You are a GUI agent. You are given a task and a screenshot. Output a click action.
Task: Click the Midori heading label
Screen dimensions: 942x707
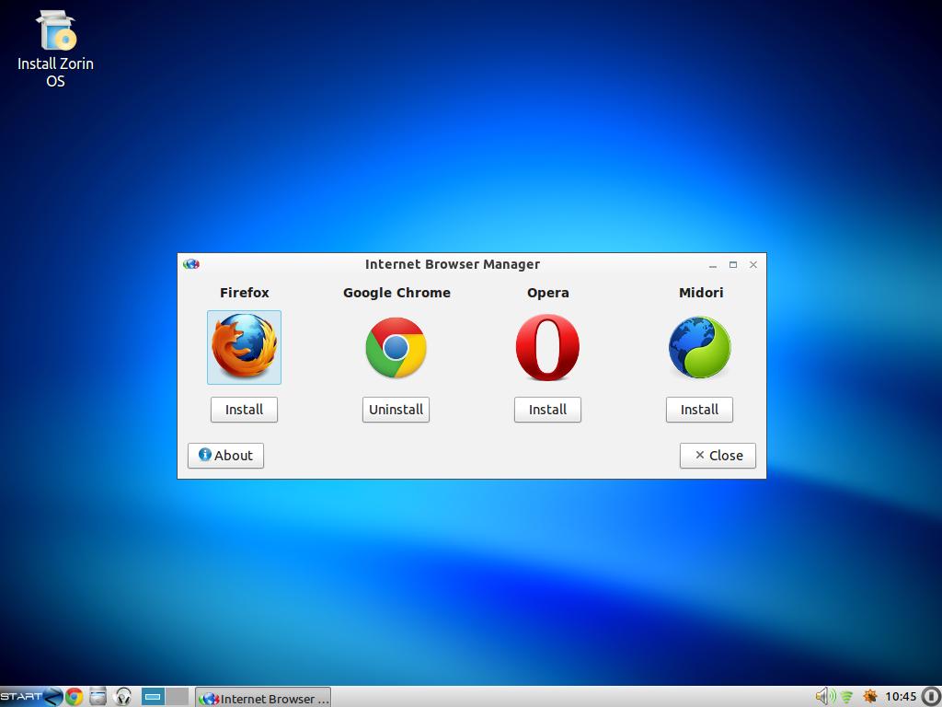(700, 293)
